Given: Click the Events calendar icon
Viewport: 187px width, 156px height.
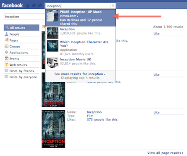Looking at the screenshot, I should point(7,58).
